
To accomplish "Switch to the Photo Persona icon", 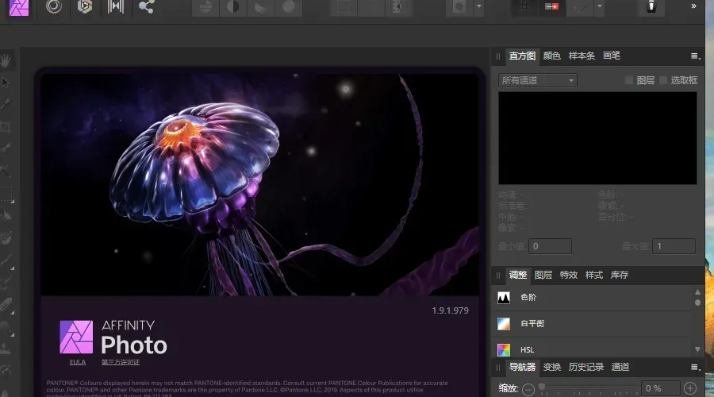I will pos(21,6).
